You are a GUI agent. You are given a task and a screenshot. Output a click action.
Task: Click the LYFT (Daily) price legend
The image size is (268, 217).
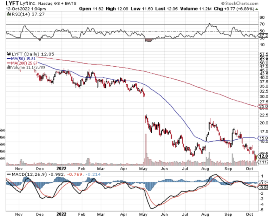[x=26, y=54]
